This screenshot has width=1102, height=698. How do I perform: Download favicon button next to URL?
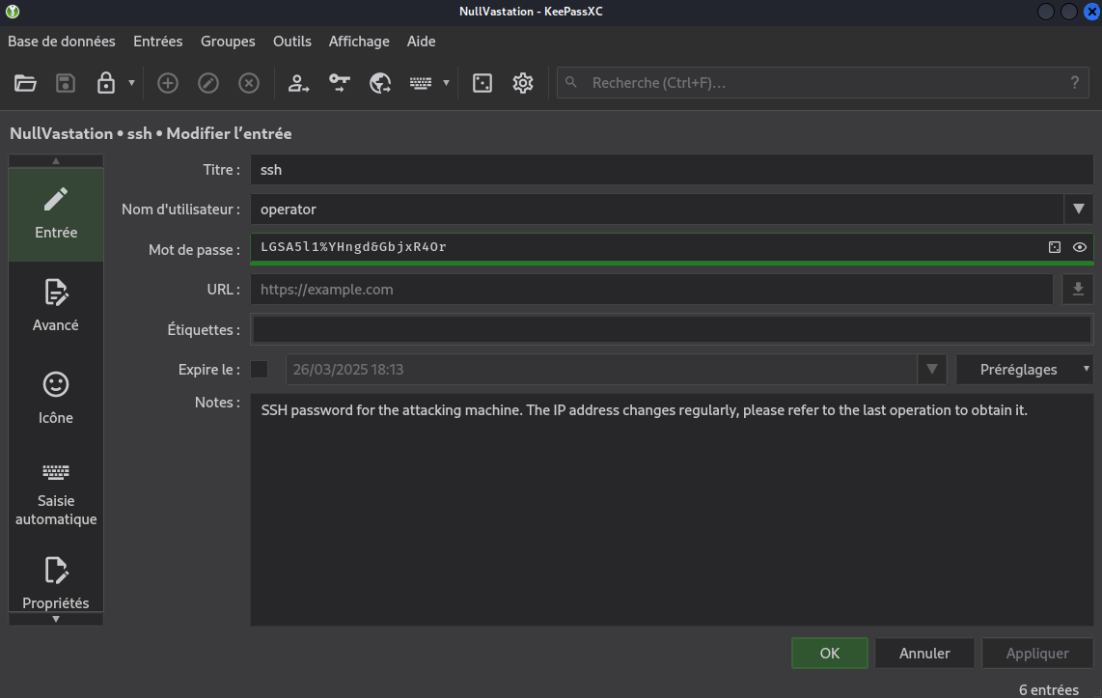[x=1078, y=289]
